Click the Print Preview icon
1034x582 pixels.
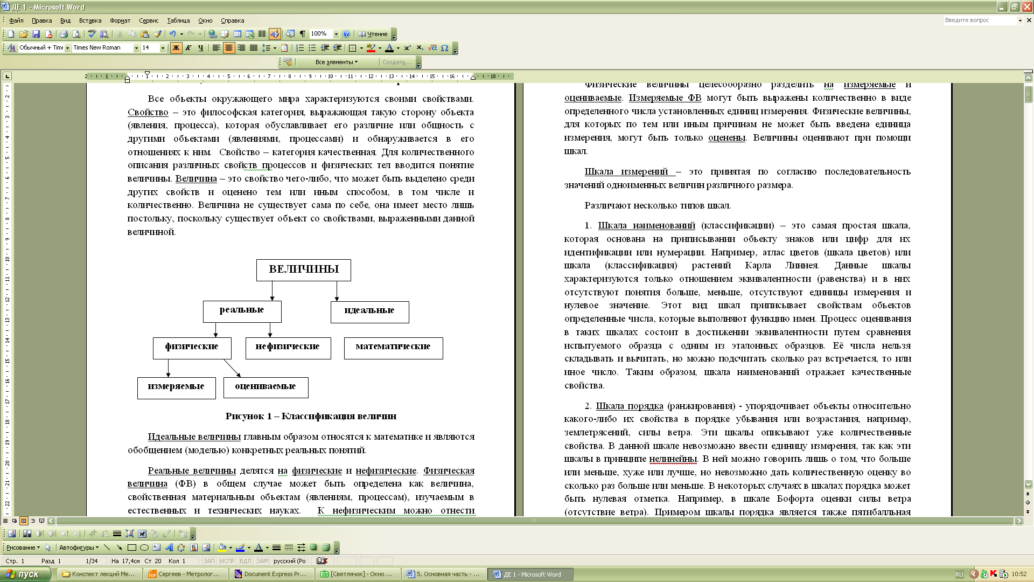(76, 34)
